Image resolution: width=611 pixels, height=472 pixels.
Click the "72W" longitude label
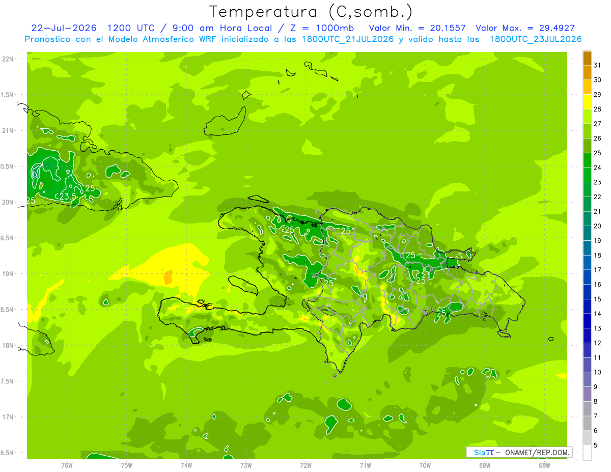coord(305,465)
